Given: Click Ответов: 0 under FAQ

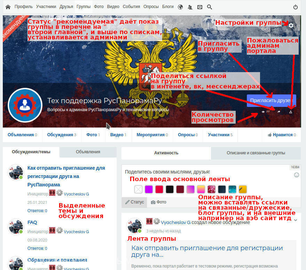Looking at the screenshot, I should tap(37, 248).
